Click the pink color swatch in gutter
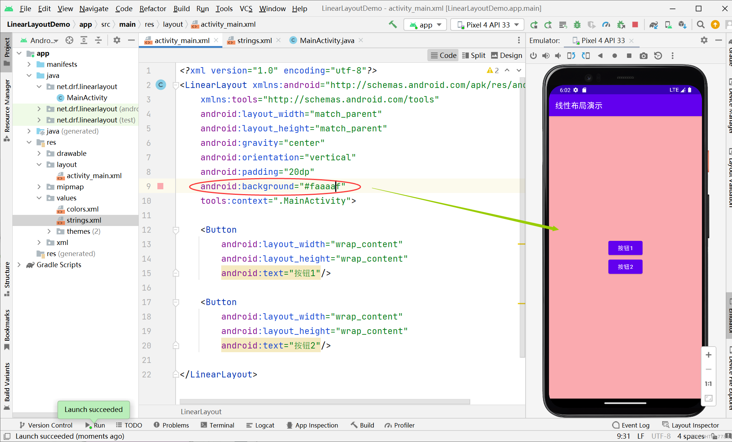The width and height of the screenshot is (732, 442). pos(160,186)
